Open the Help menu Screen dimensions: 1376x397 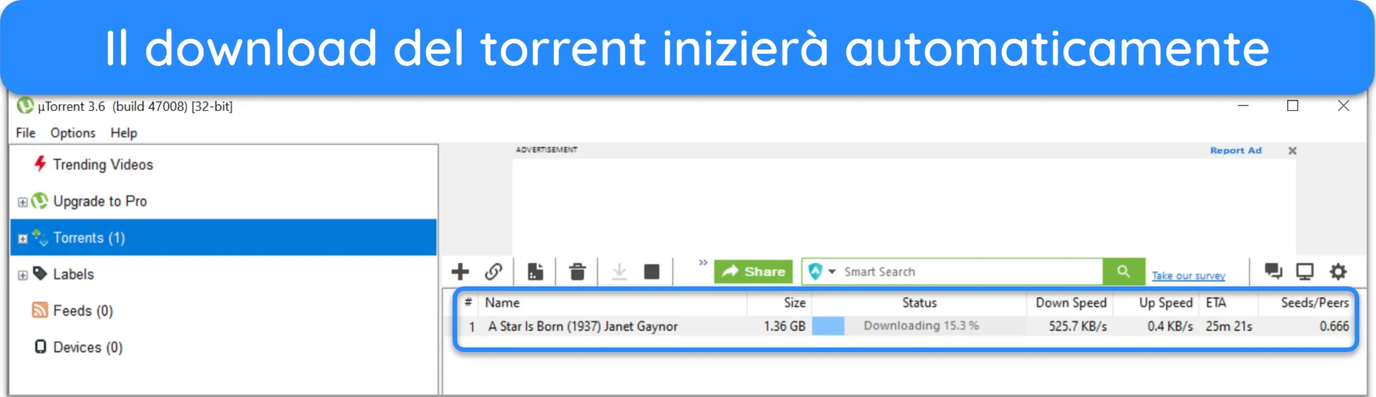point(124,133)
